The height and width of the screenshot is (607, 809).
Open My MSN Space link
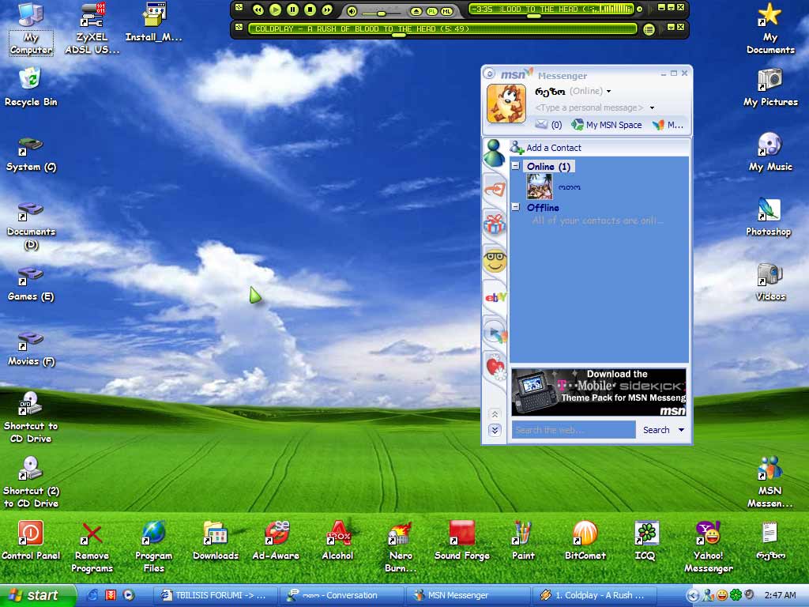pyautogui.click(x=607, y=124)
